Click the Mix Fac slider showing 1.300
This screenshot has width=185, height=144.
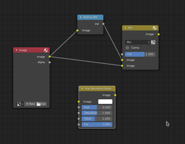pos(140,54)
